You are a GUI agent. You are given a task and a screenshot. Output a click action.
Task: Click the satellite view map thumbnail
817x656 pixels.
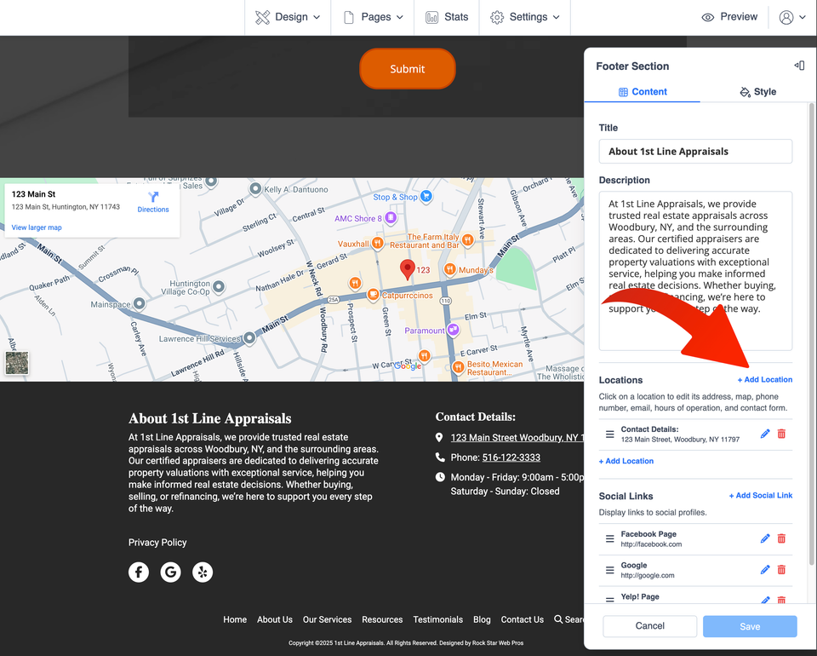[x=17, y=363]
